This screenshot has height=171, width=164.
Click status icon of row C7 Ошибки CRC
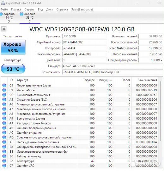tap(4, 166)
